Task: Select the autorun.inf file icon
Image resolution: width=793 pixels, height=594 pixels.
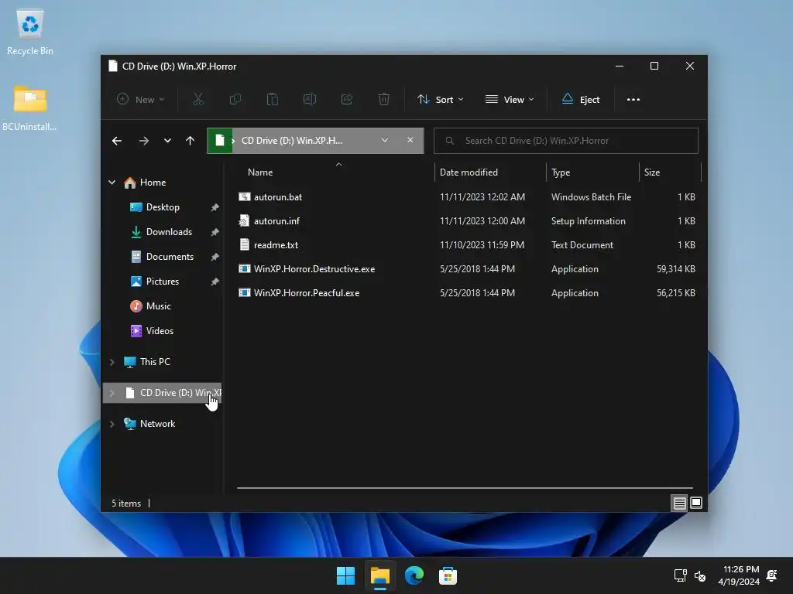Action: 244,220
